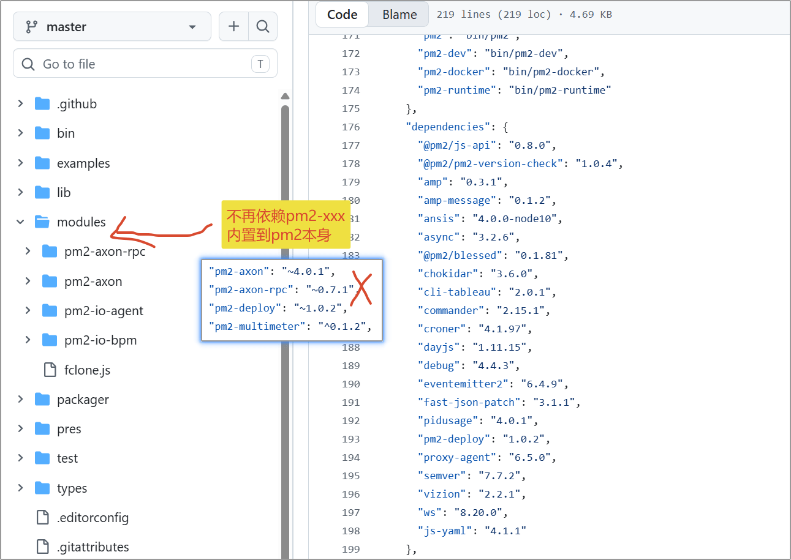Click line number 199

tap(351, 549)
